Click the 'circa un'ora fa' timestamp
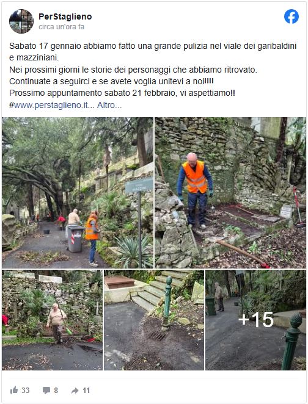This screenshot has width=308, height=404. 61,27
